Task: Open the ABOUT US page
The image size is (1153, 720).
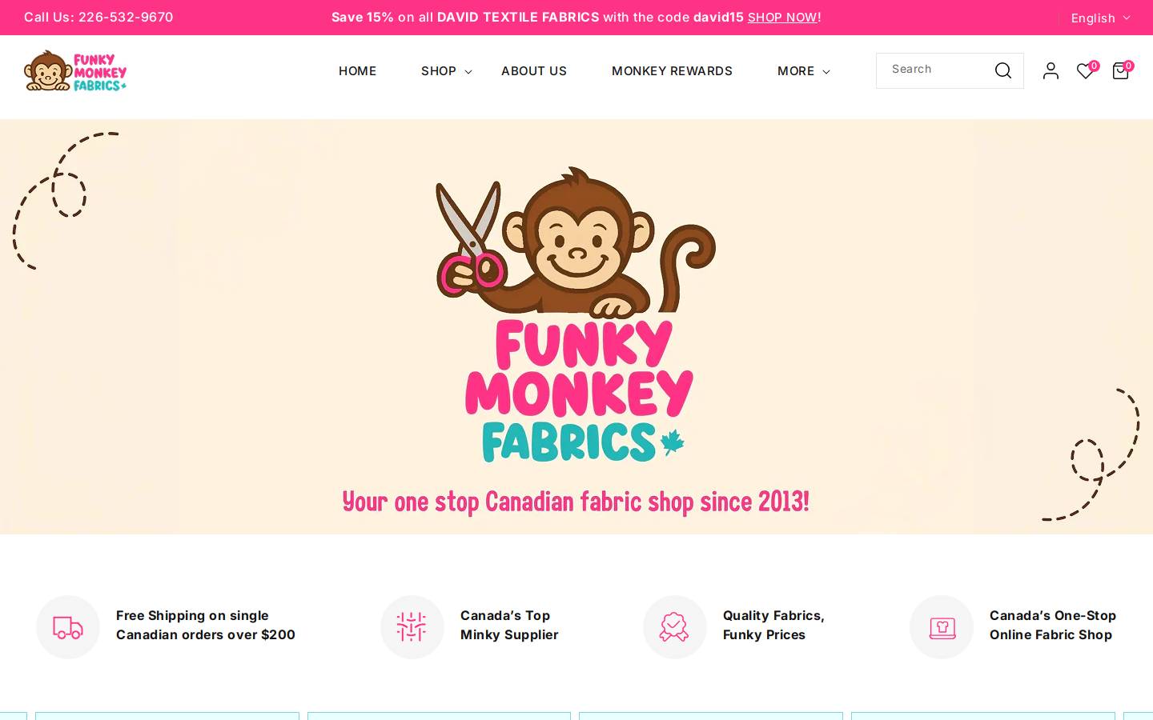Action: pos(534,71)
